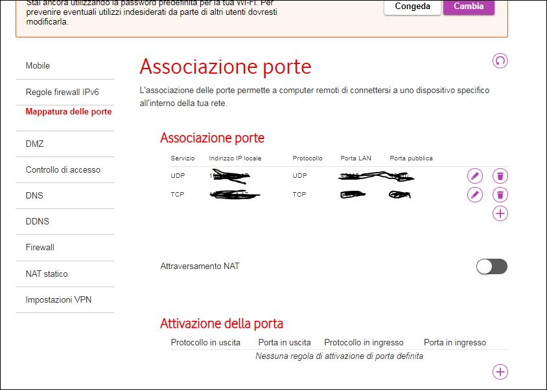Click the Protocollo in uscita header

(x=205, y=343)
